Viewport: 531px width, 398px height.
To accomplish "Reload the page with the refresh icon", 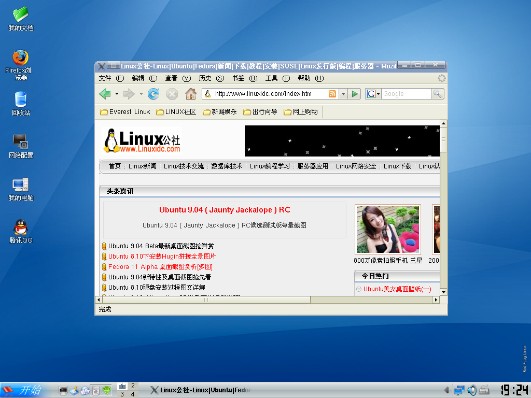I will coord(153,94).
